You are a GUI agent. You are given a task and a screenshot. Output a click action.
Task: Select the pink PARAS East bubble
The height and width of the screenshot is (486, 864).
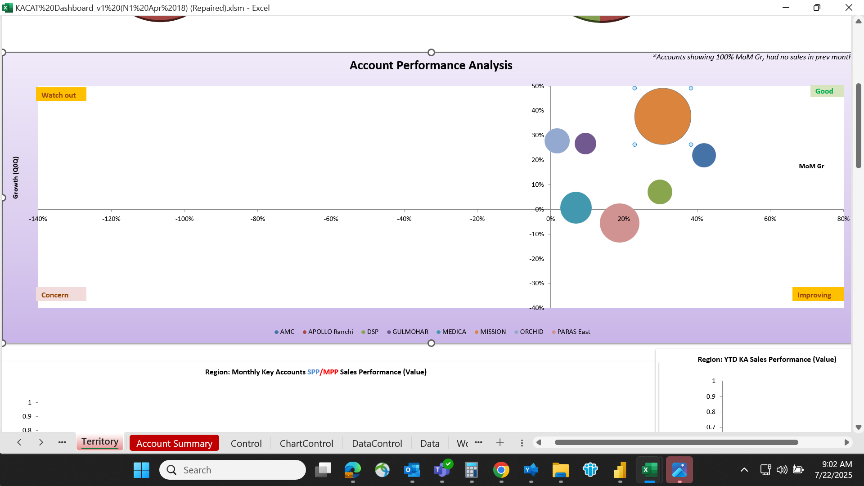620,223
